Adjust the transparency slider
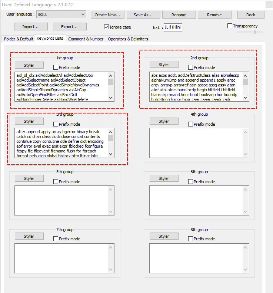The width and height of the screenshot is (273, 293). [255, 32]
